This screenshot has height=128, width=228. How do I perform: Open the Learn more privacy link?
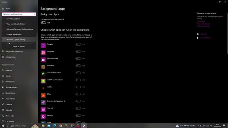201,22
